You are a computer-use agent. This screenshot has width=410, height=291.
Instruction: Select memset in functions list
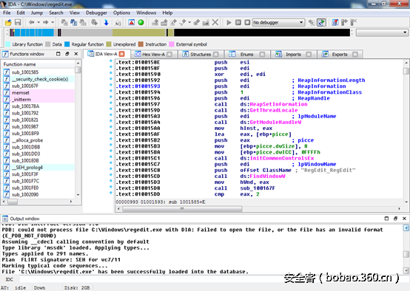coord(21,92)
